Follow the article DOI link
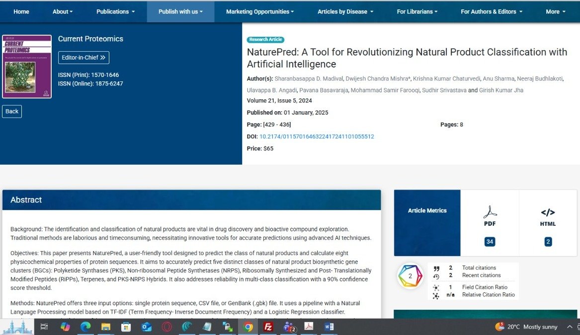This screenshot has width=580, height=335. coord(316,136)
